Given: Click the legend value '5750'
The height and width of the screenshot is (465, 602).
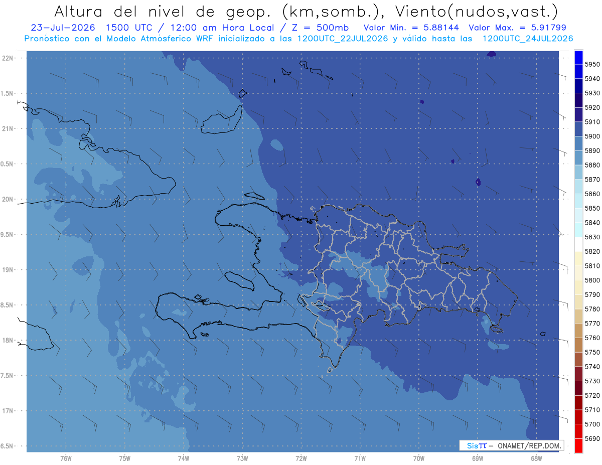Looking at the screenshot, I should coord(592,352).
